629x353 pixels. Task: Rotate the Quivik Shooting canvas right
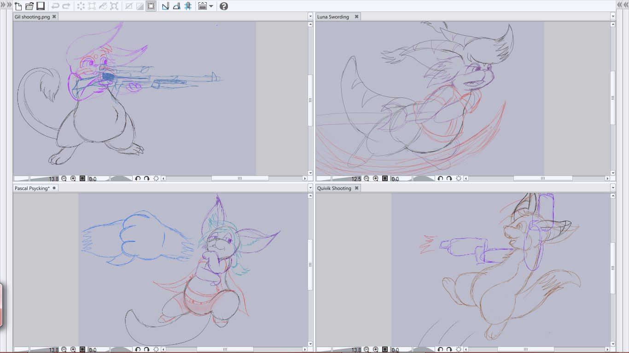449,350
